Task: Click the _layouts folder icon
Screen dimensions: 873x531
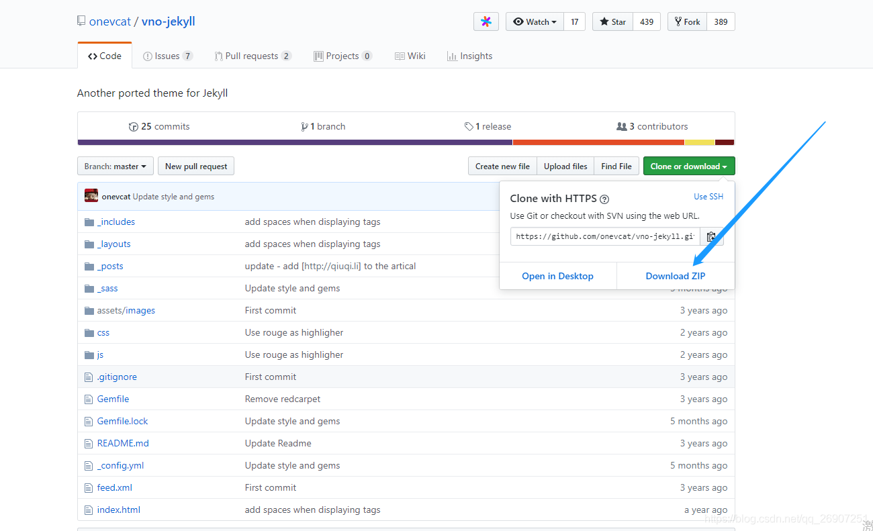Action: 89,244
